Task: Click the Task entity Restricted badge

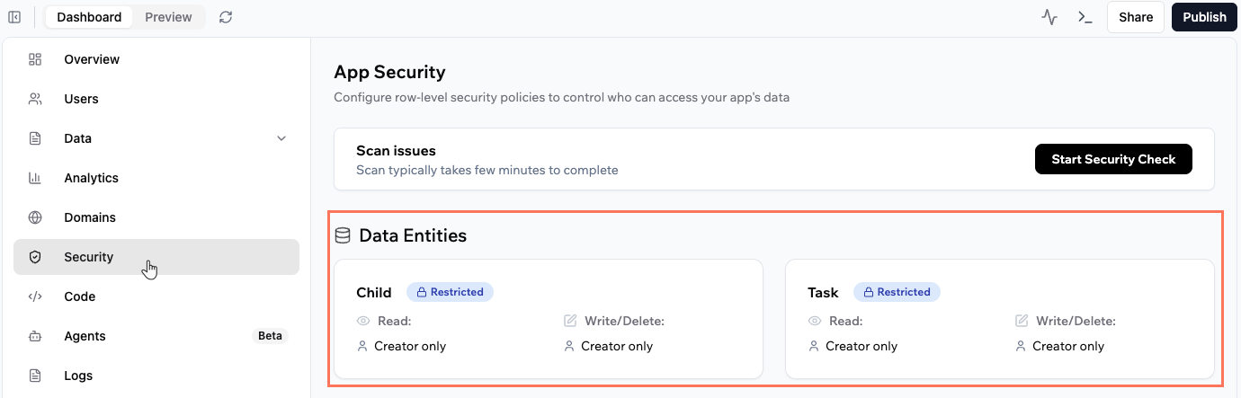Action: tap(897, 292)
